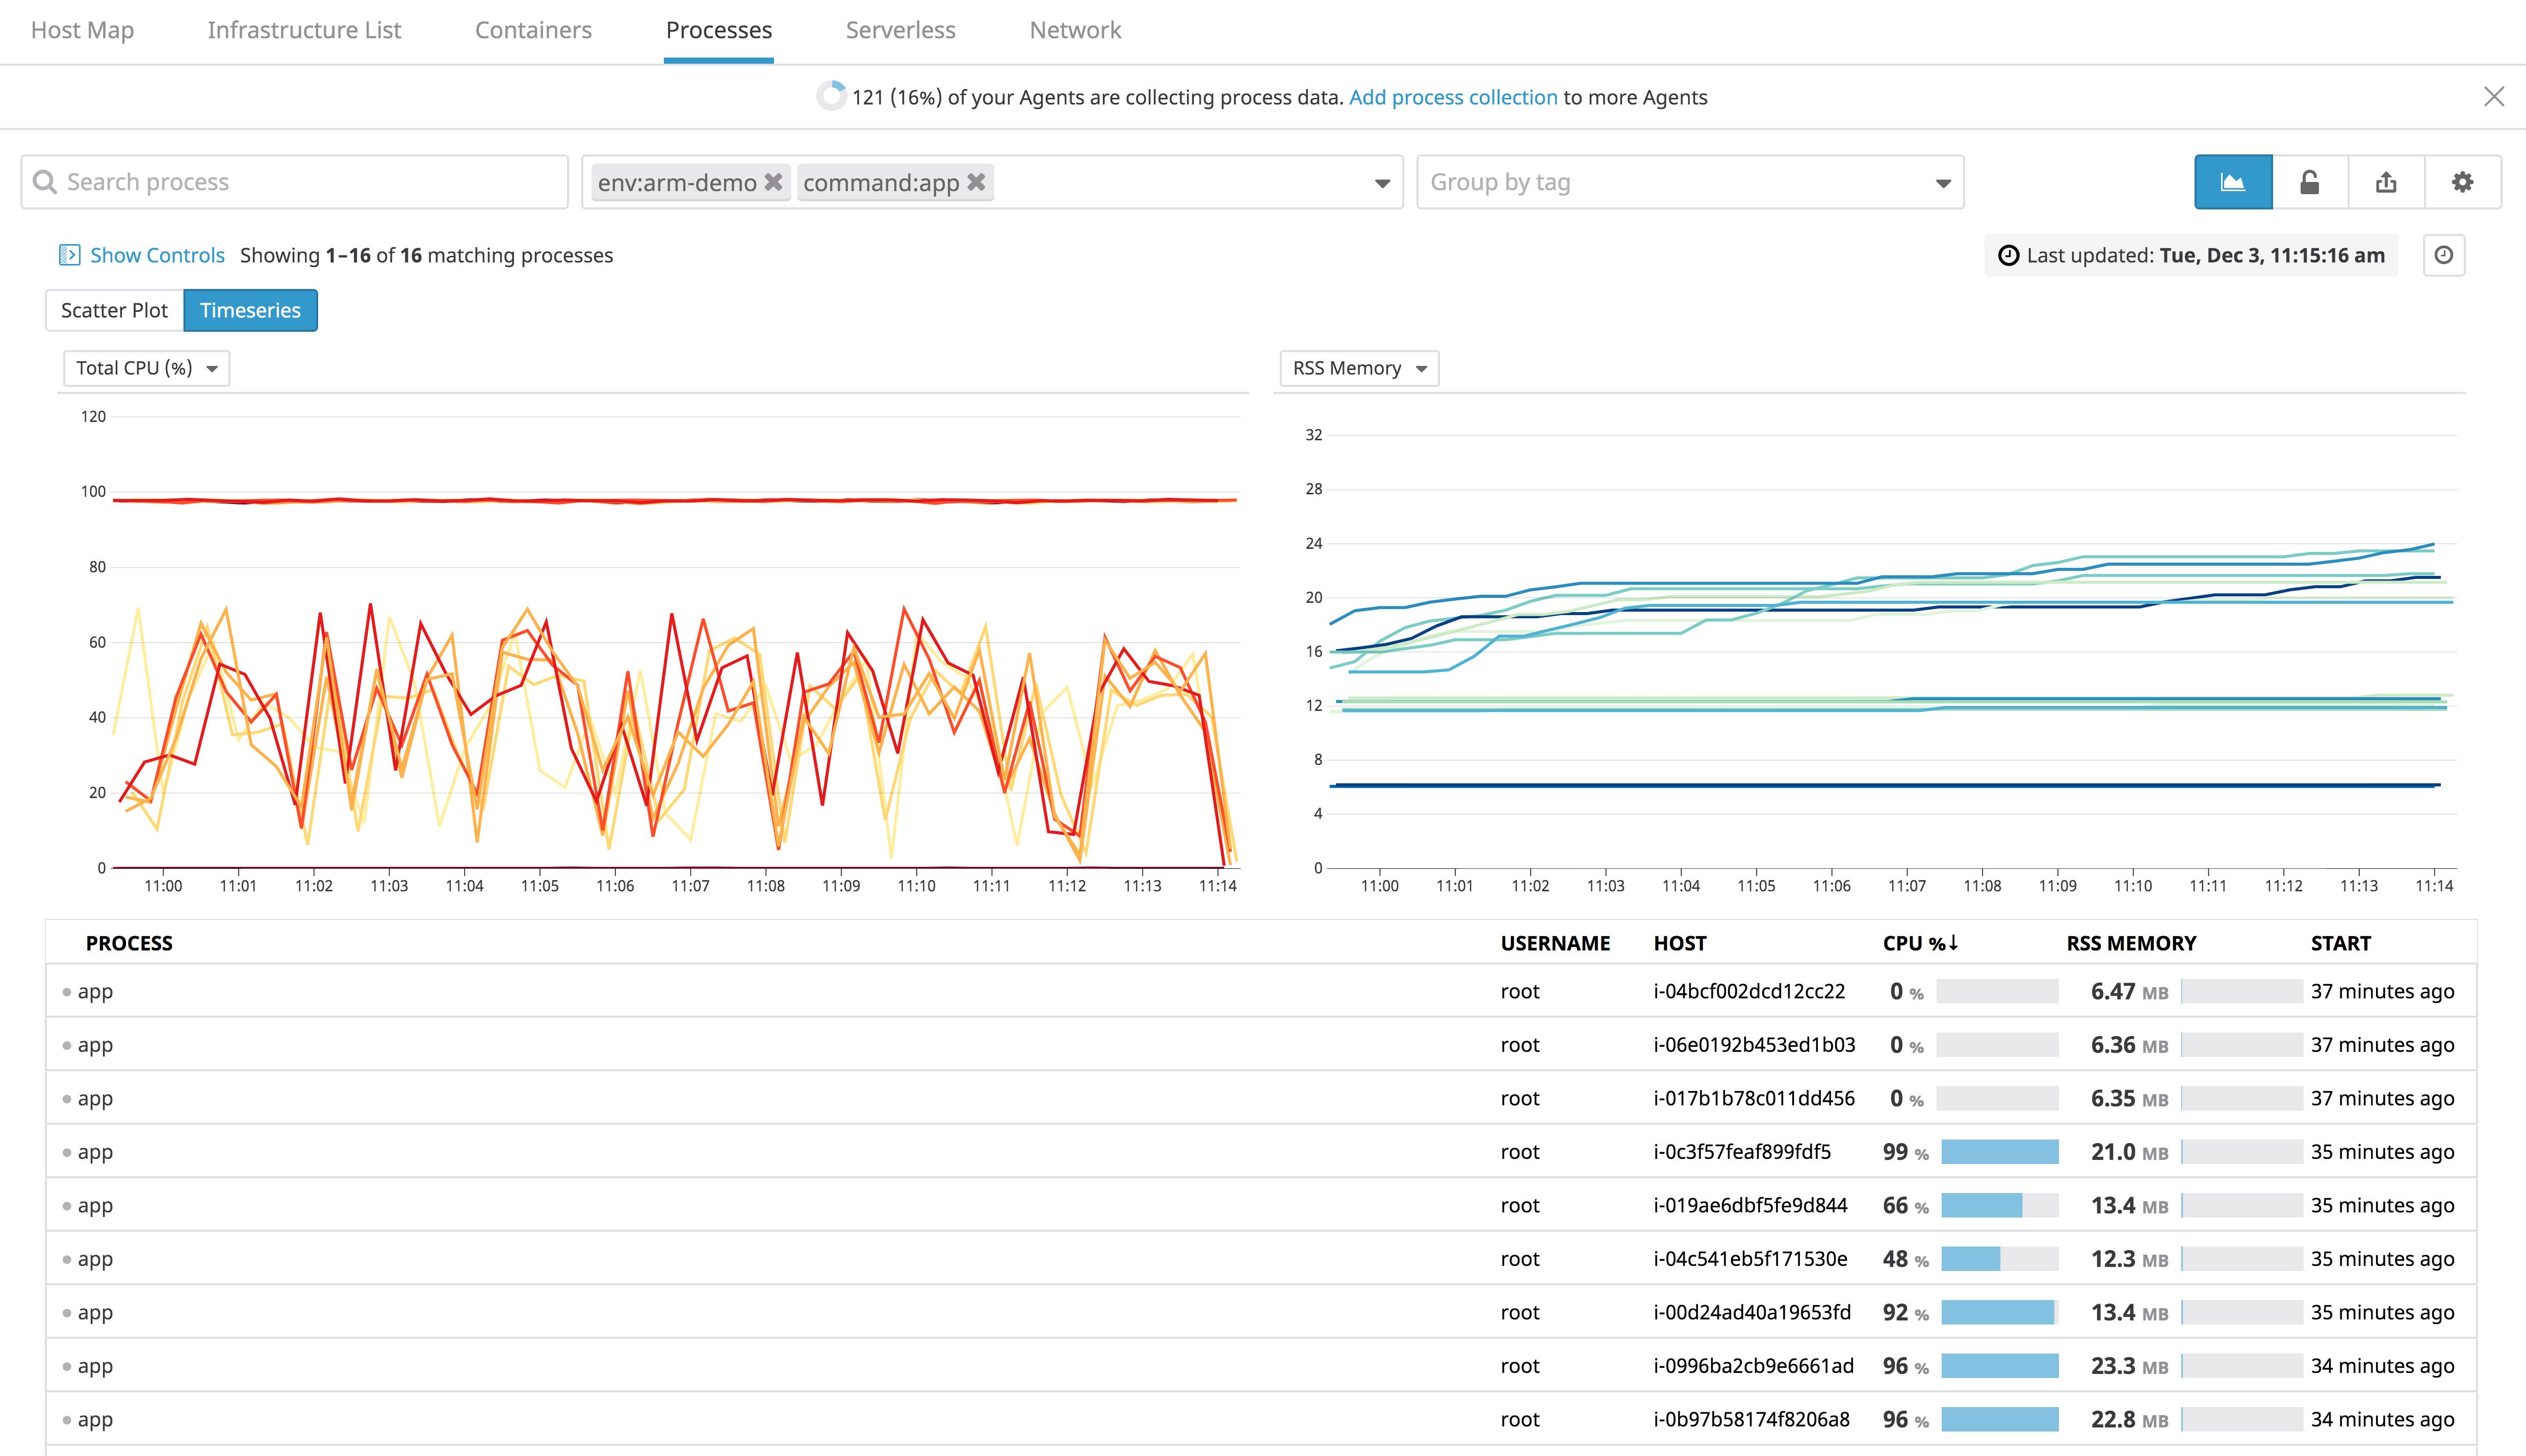Select the Timeseries view toggle
Viewport: 2526px width, 1456px height.
tap(250, 310)
